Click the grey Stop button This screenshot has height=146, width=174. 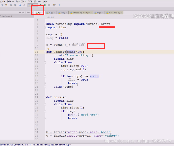coord(49,5)
